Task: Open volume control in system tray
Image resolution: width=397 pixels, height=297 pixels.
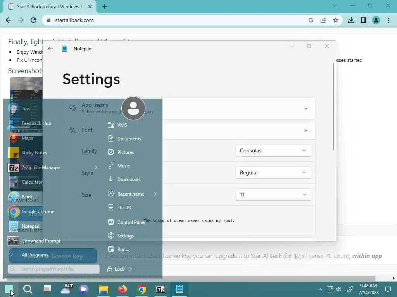Action: [338, 289]
